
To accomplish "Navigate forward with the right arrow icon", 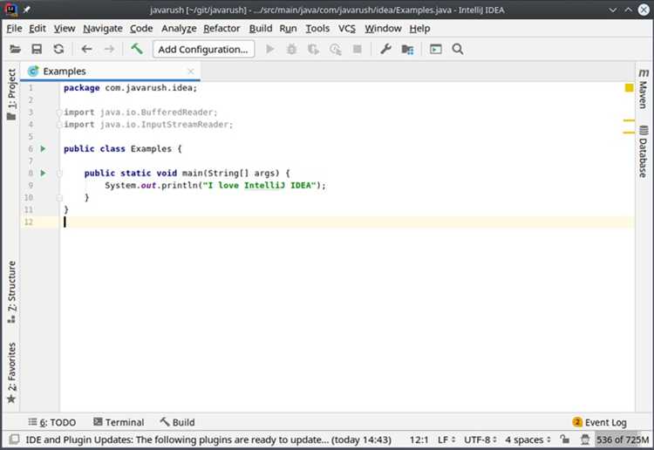I will [x=109, y=49].
